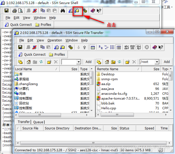The width and height of the screenshot is (175, 154).
Task: Click the Upload up-arrow icon
Action: [84, 48]
